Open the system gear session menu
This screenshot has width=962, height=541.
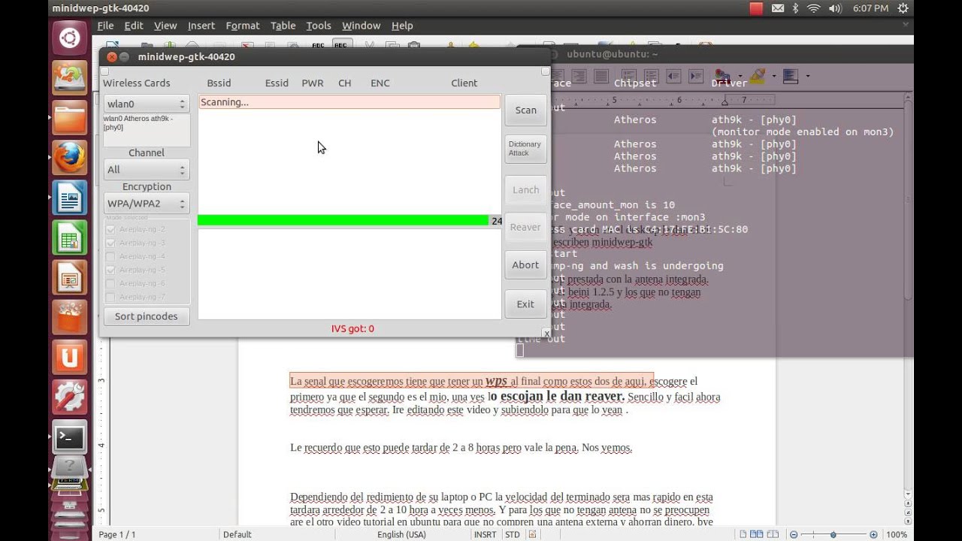tap(903, 8)
